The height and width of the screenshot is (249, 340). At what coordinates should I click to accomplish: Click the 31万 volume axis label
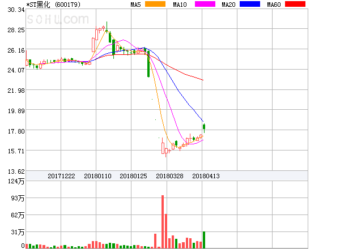pos(18,232)
